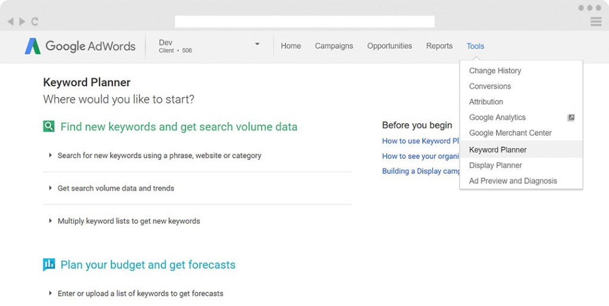The height and width of the screenshot is (306, 609).
Task: Open the How to use Keyword Planner link
Action: tap(420, 141)
